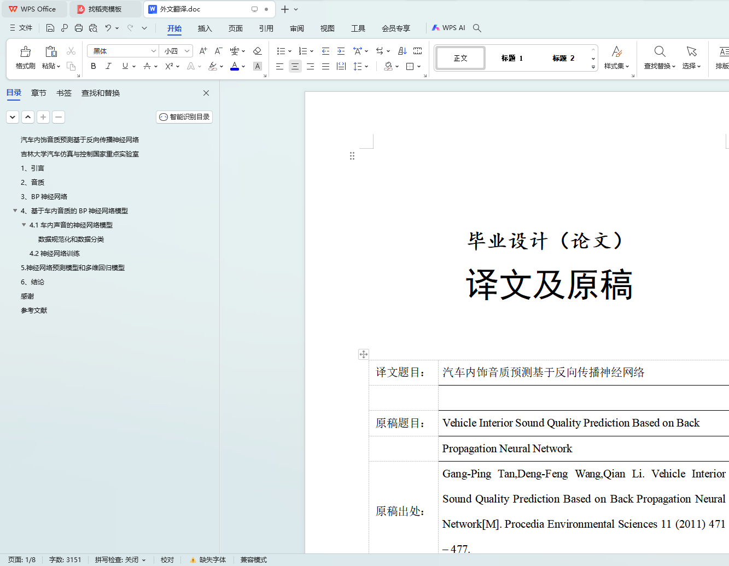729x566 pixels.
Task: Go to the 参考文献 heading in outline
Action: click(34, 311)
